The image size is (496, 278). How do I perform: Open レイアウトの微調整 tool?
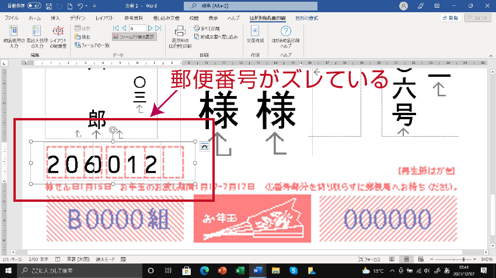coord(58,35)
